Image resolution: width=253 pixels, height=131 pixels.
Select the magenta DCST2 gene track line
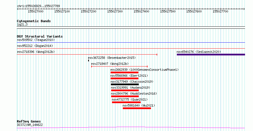pos(131,128)
